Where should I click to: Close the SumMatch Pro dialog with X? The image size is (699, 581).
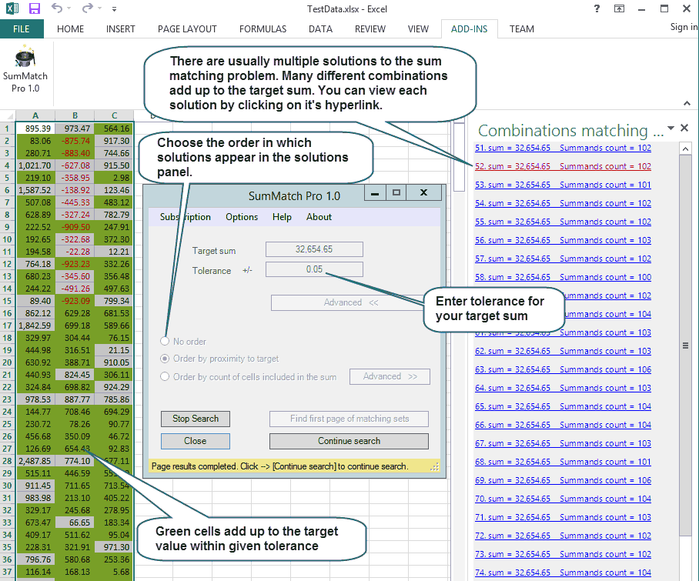point(423,193)
